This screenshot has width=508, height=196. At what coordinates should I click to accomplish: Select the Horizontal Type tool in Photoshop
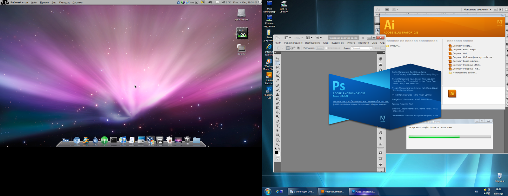(277, 126)
